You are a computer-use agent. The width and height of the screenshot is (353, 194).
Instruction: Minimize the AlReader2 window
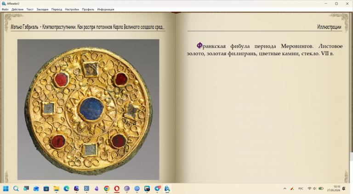click(326, 4)
